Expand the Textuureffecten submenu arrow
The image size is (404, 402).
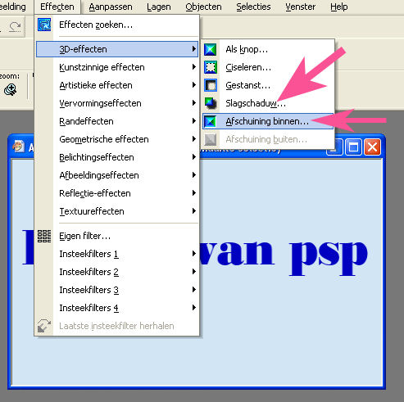pos(193,211)
